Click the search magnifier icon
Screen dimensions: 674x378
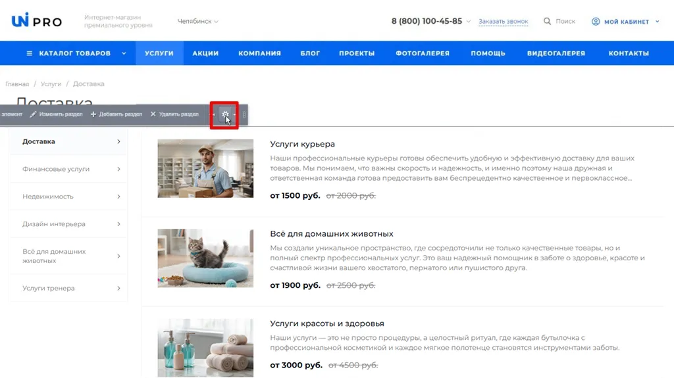click(547, 21)
